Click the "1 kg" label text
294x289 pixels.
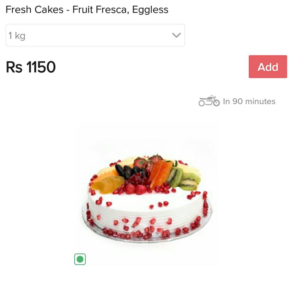click(17, 36)
